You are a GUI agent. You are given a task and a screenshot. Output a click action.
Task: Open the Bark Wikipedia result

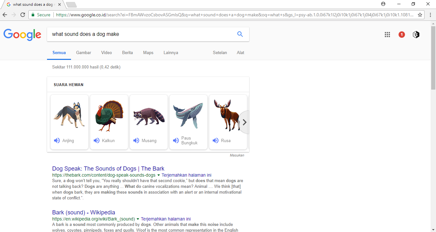point(83,212)
